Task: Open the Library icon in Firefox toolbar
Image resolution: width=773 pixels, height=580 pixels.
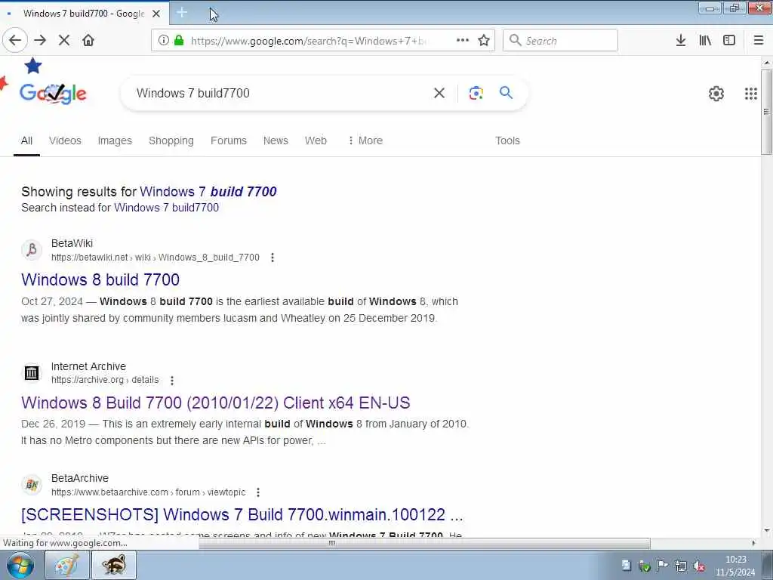Action: point(705,41)
